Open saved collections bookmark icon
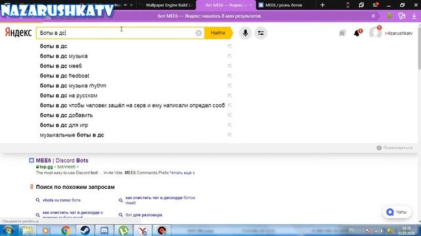421x236 pixels. (342, 33)
